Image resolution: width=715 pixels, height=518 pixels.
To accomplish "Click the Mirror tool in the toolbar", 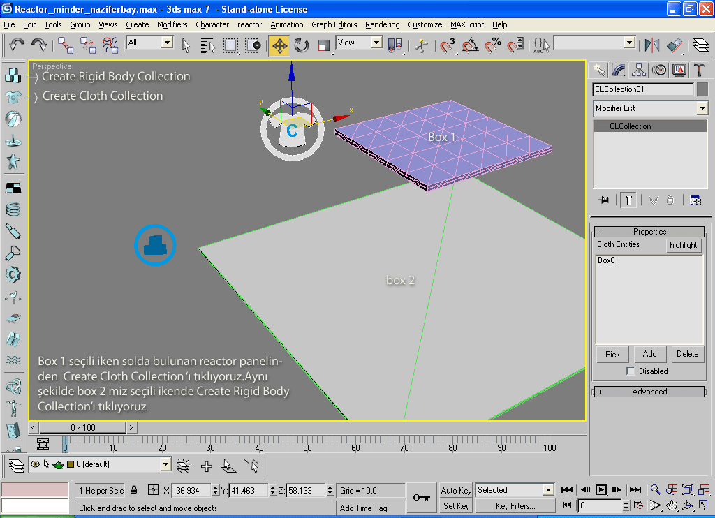I will point(652,45).
